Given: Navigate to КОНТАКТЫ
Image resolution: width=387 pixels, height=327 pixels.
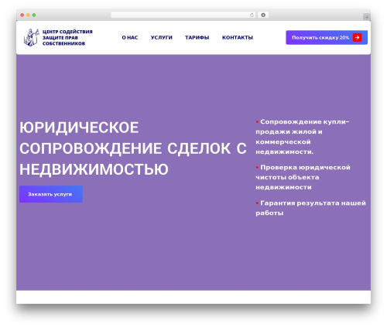Looking at the screenshot, I should click(238, 38).
